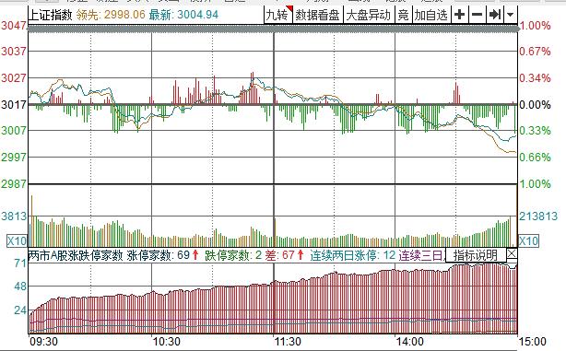Click the 0.67% upper percent label
This screenshot has height=351, width=566.
click(535, 52)
